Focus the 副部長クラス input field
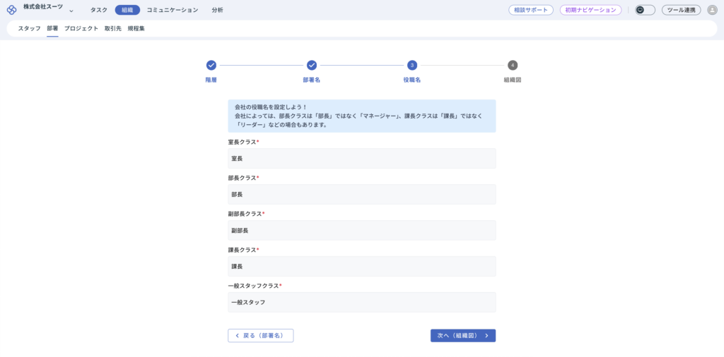This screenshot has width=724, height=357. (x=361, y=230)
